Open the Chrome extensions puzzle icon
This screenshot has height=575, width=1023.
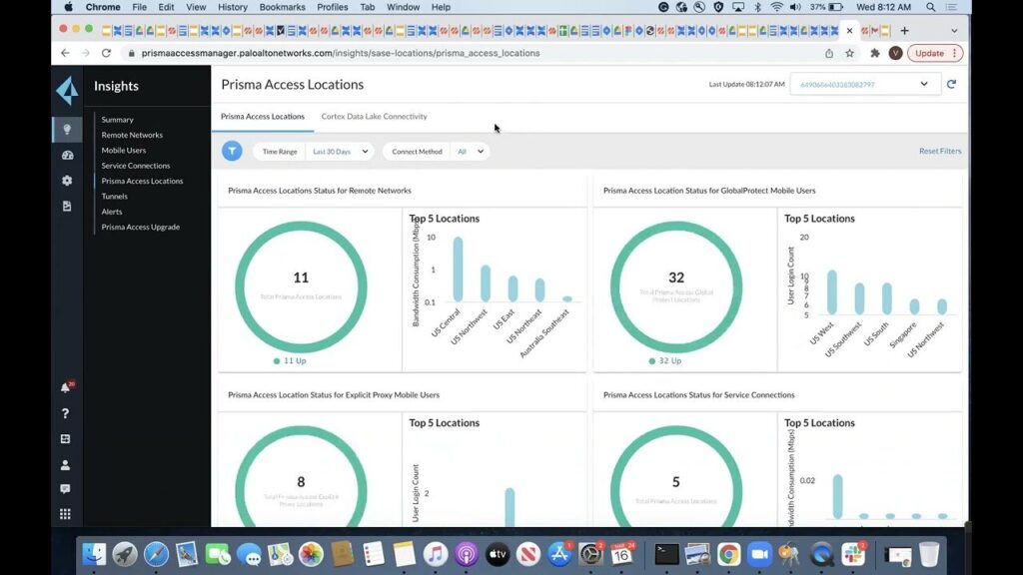click(x=875, y=54)
